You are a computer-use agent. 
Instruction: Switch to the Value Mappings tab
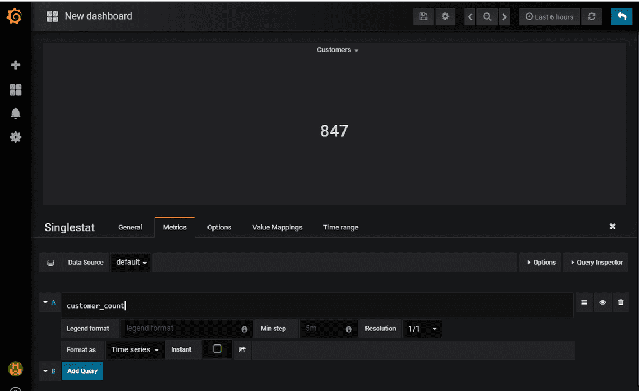[x=277, y=227]
